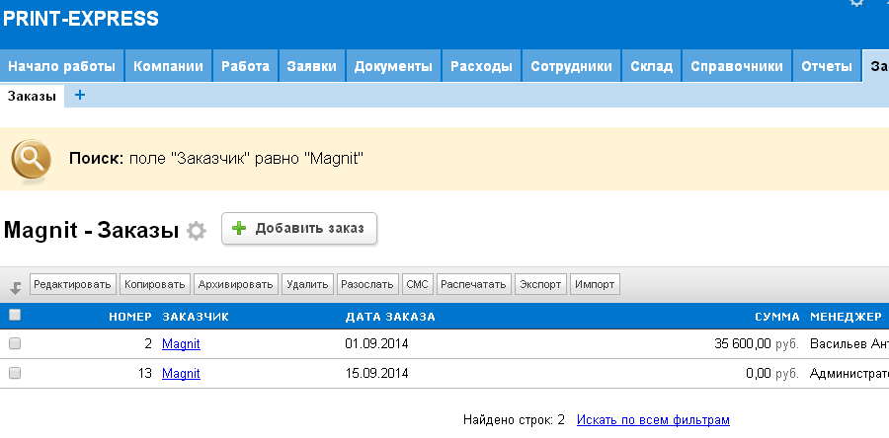Toggle the select-all checkbox in table header
Viewport: 889px width, 438px height.
click(x=15, y=316)
